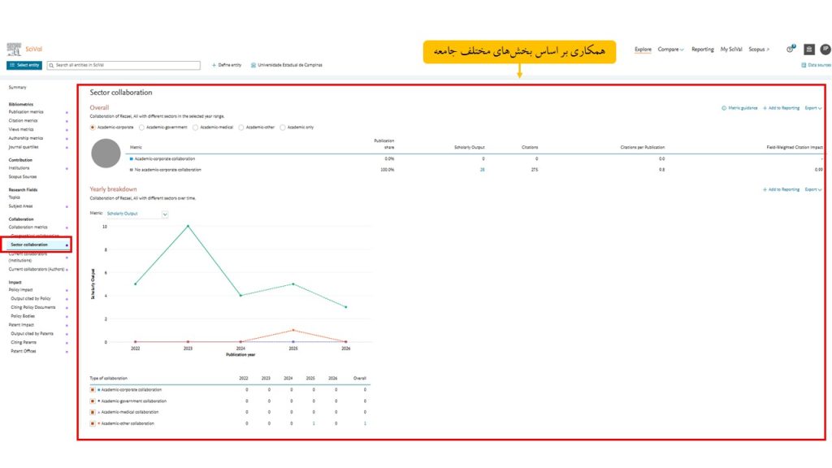Open Topics in the sidebar
The height and width of the screenshot is (468, 832).
click(15, 197)
